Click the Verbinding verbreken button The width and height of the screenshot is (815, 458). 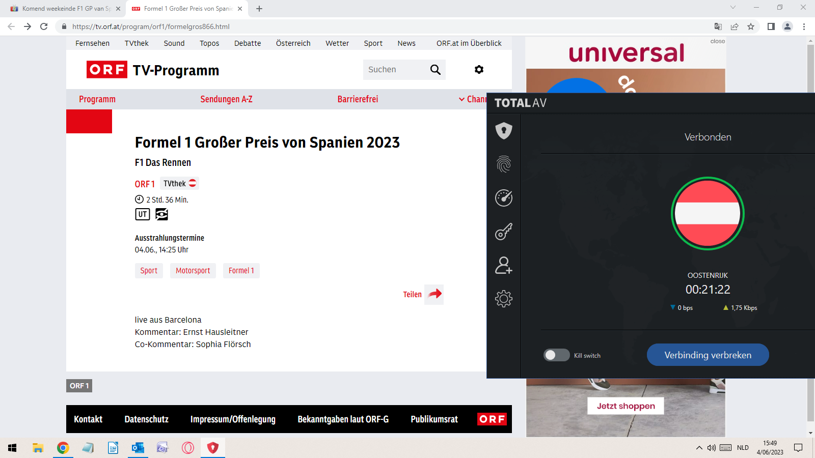coord(708,355)
